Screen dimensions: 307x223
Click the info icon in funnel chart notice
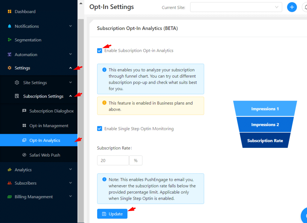[104, 69]
